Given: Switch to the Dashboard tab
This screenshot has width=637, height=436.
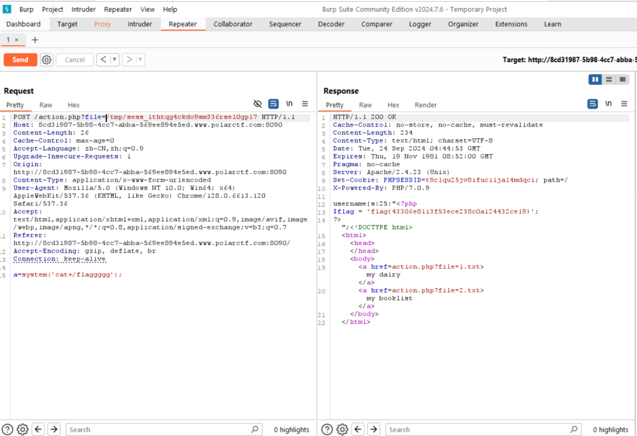Looking at the screenshot, I should 24,24.
